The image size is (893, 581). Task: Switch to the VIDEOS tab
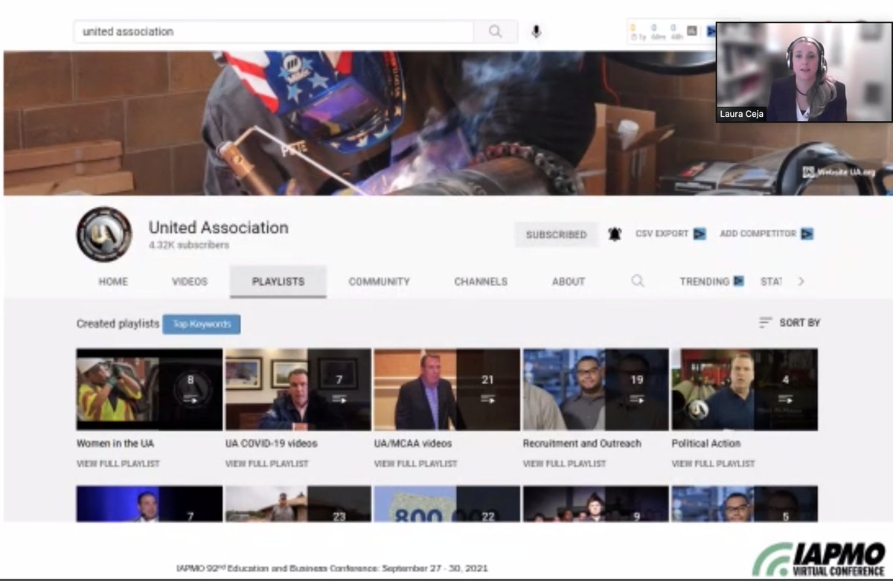click(x=190, y=281)
